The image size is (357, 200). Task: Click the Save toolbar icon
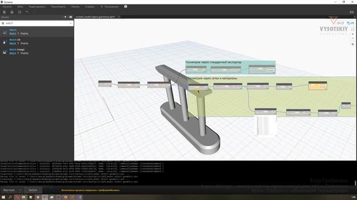pos(20,12)
